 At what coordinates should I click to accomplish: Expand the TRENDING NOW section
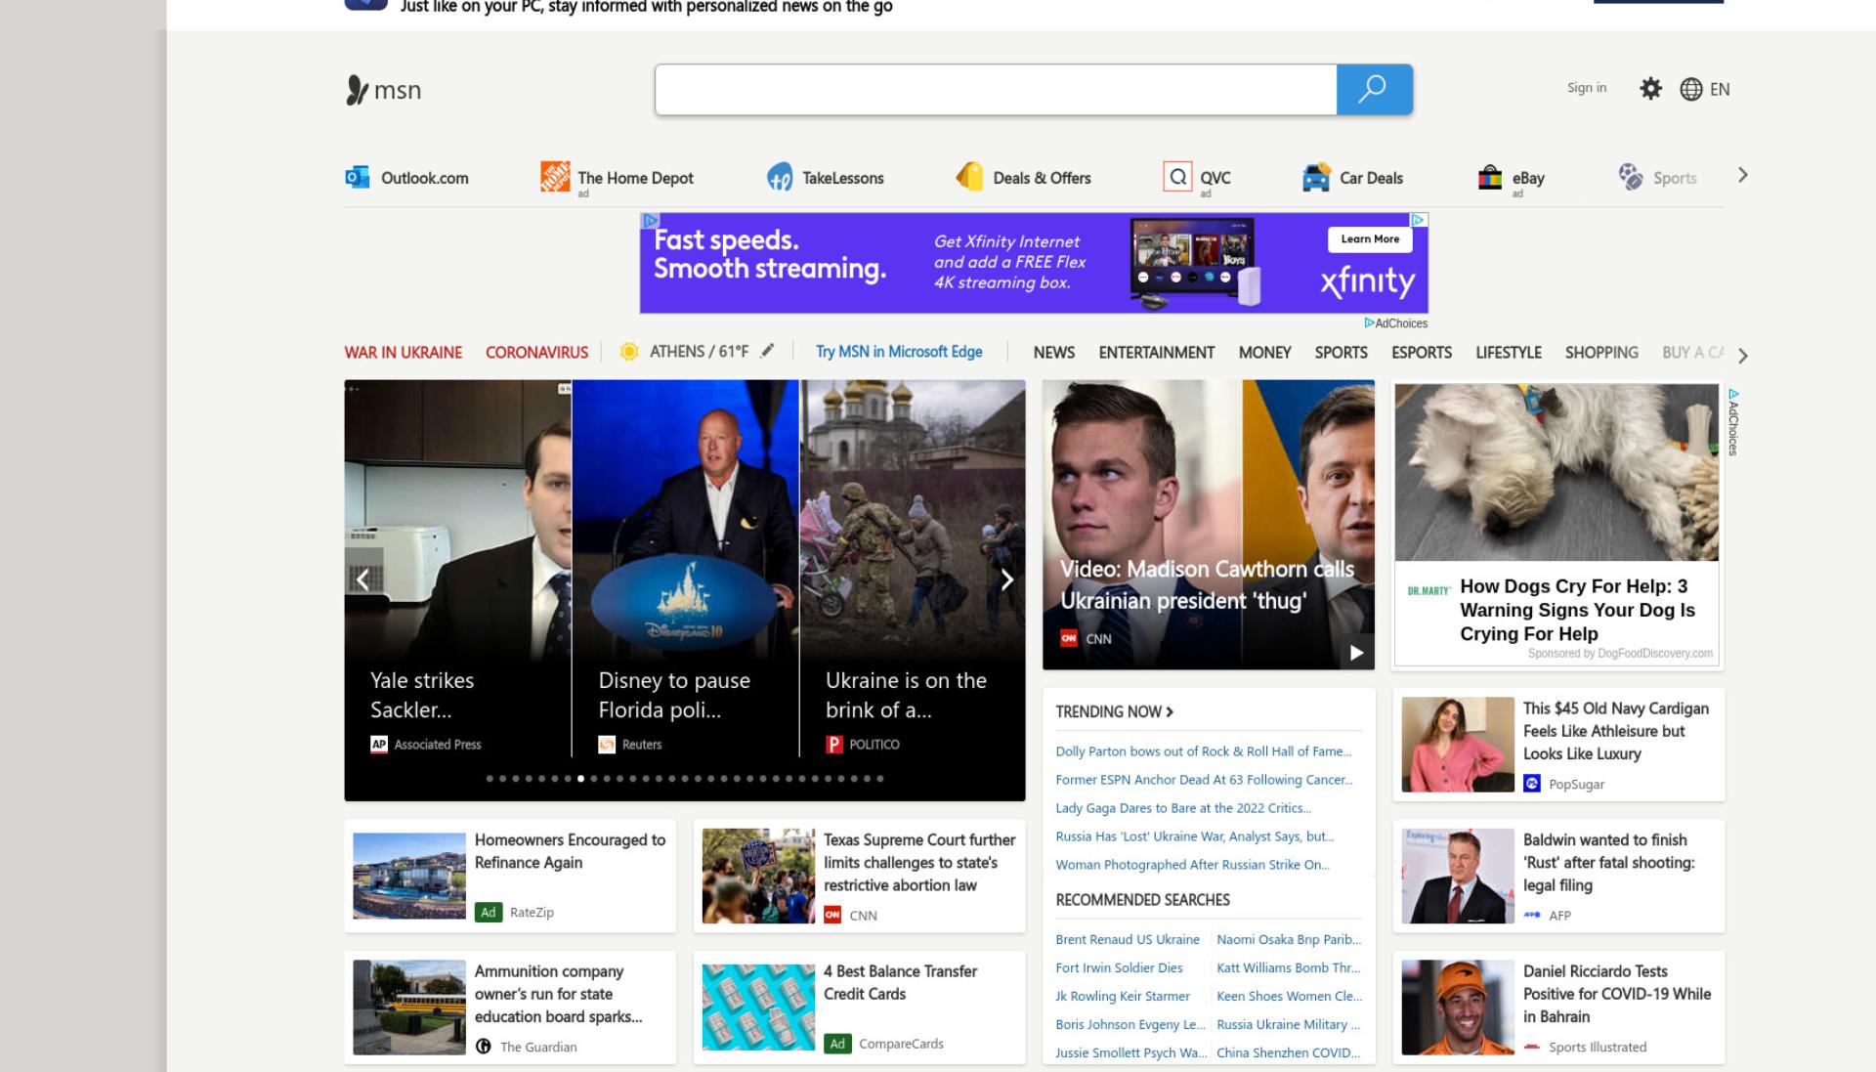tap(1115, 711)
